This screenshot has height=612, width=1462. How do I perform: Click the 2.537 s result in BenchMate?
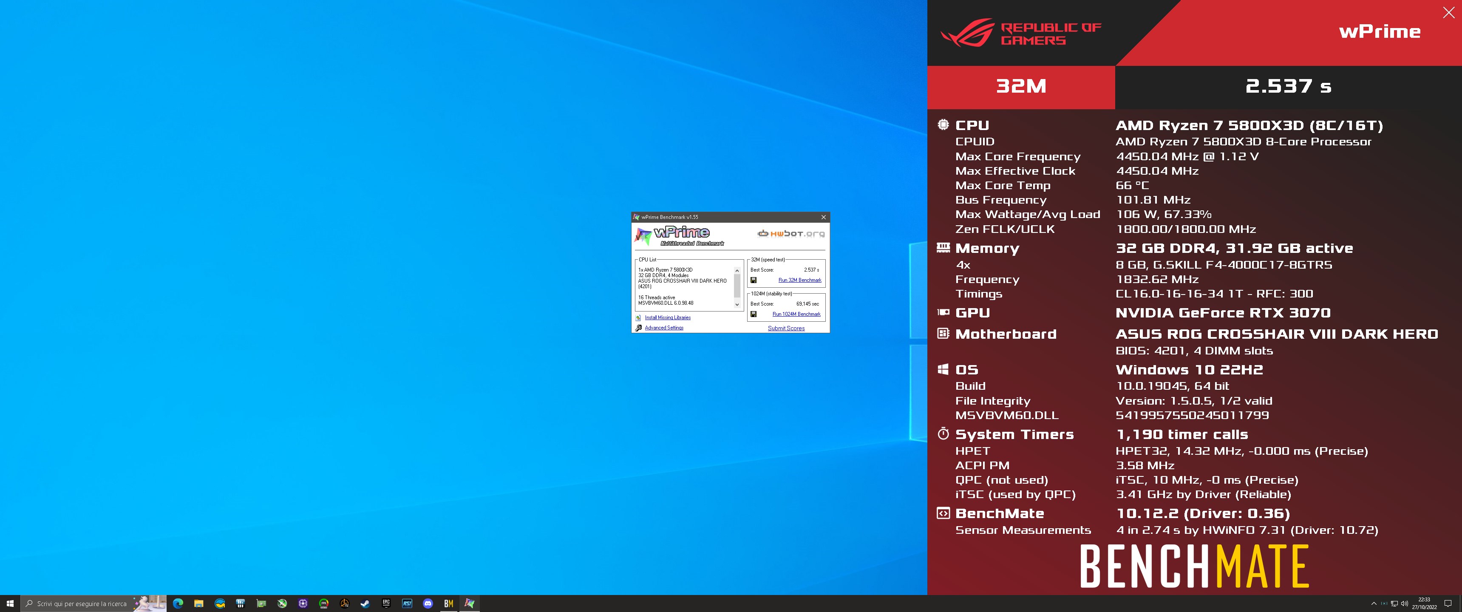[x=1288, y=86]
